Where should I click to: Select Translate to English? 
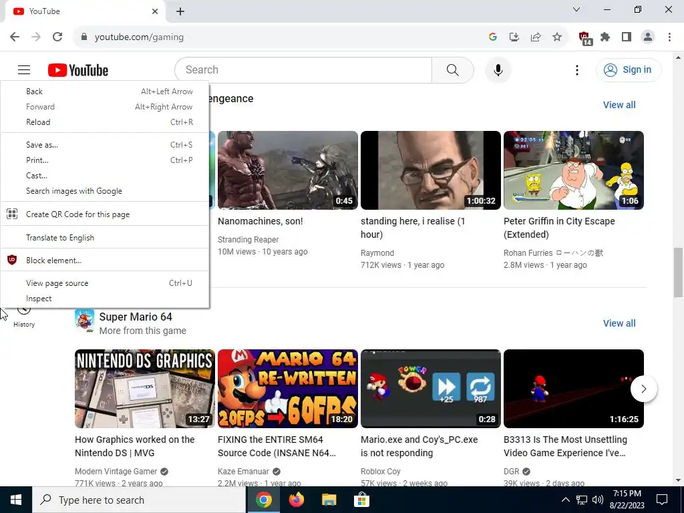tap(105, 238)
